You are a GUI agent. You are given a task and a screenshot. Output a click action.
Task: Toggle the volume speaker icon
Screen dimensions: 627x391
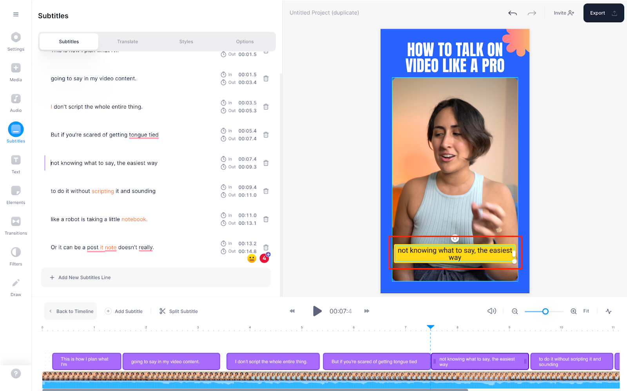click(492, 311)
